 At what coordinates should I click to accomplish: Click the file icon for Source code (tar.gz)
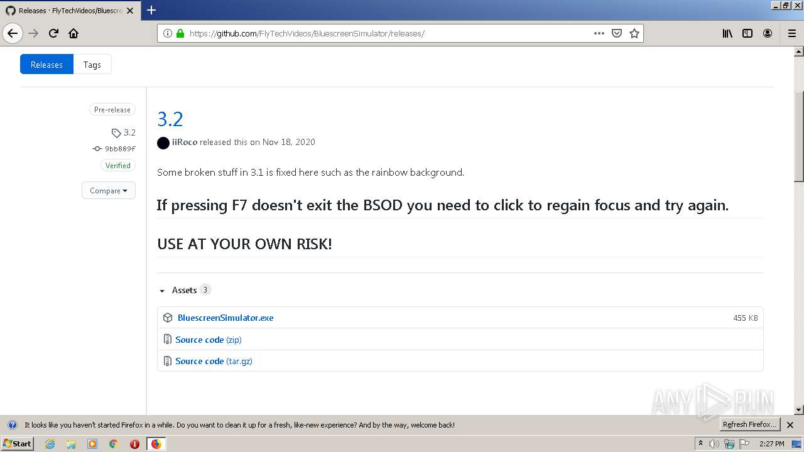(x=167, y=361)
